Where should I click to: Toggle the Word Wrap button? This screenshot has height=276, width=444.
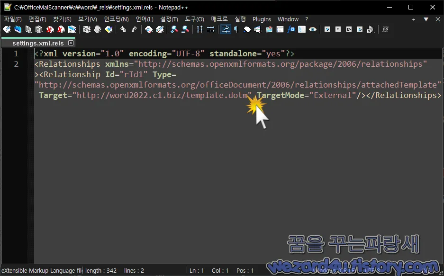pos(226,29)
